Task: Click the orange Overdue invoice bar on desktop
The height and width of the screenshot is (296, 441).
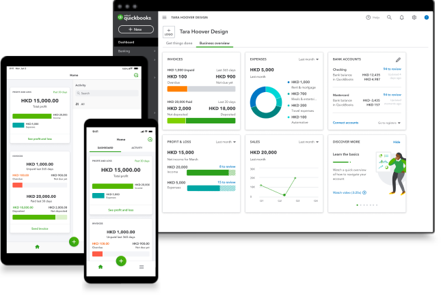Action: pos(177,89)
